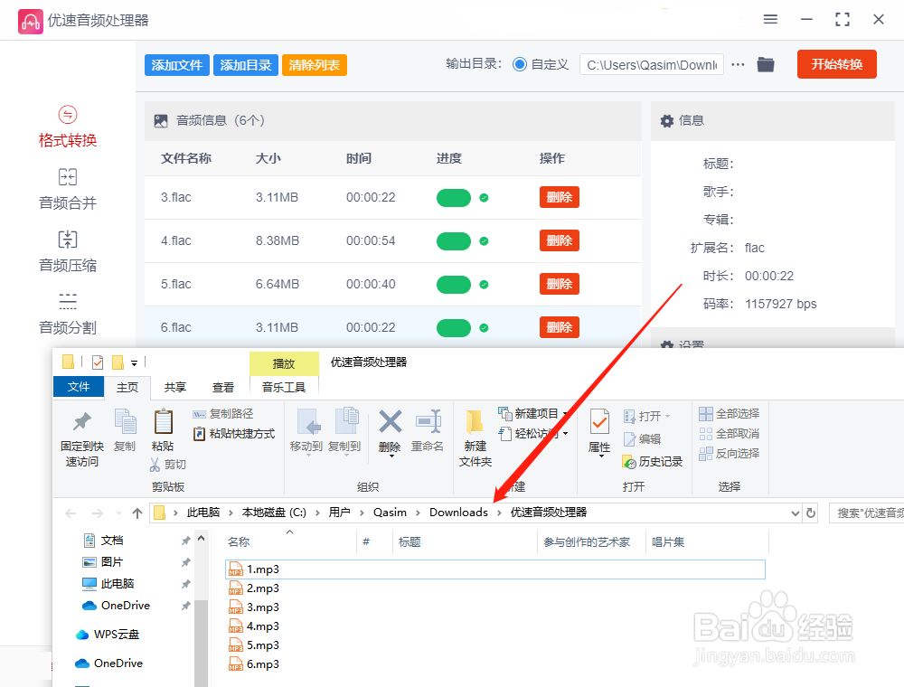Open the recent locations dropdown beside the forward arrow
The width and height of the screenshot is (904, 687).
(118, 513)
